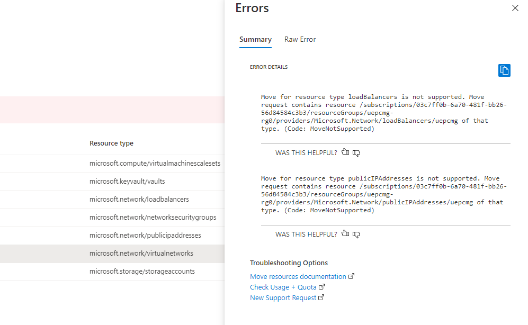Click the external link icon beside New Support Request
This screenshot has width=528, height=325.
(x=321, y=297)
